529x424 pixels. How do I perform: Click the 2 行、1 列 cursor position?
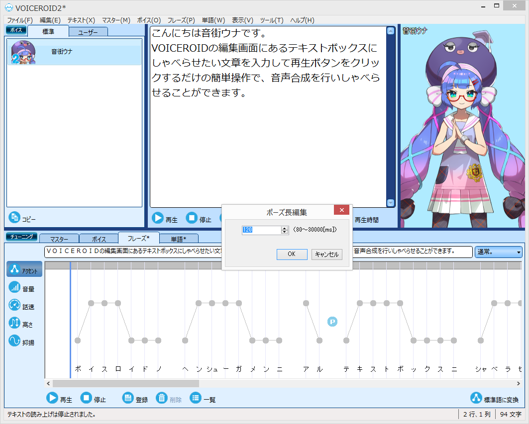coord(477,414)
